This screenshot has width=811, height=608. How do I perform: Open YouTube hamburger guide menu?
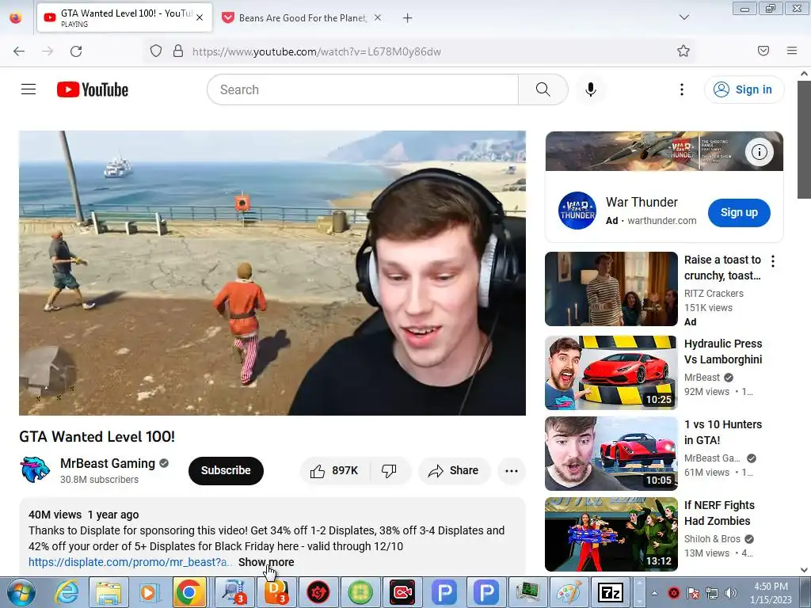coord(29,89)
